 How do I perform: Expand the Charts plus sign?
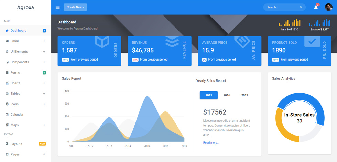44,83
